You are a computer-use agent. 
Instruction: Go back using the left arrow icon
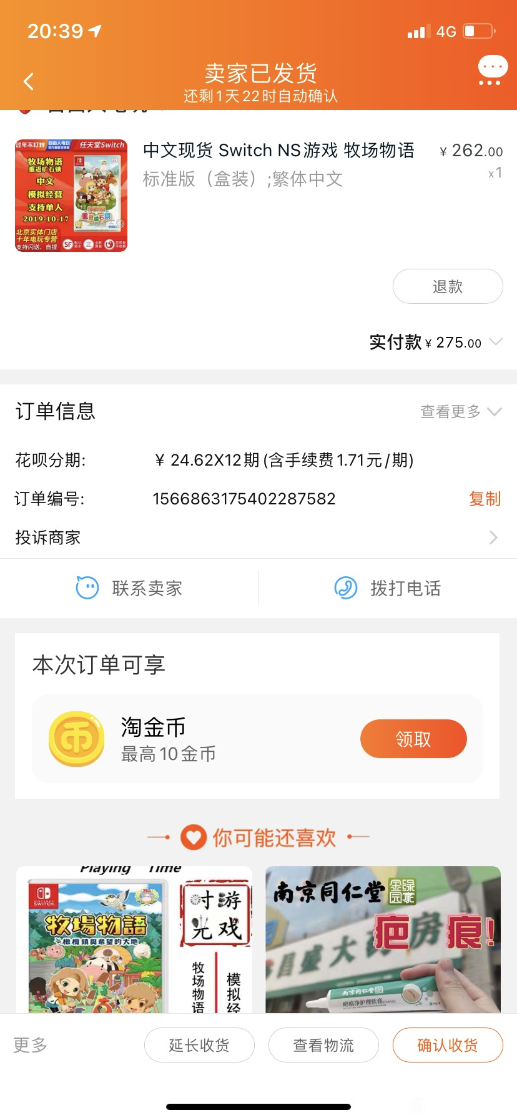click(x=28, y=82)
